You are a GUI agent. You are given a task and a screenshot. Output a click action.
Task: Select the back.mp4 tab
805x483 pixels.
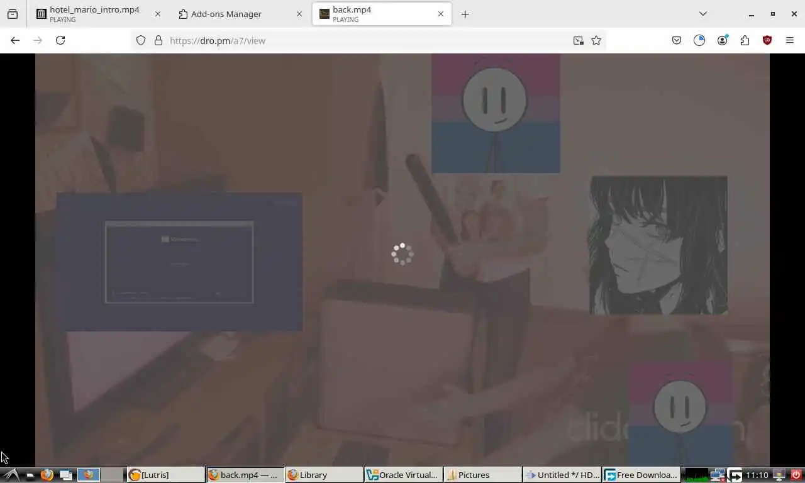pyautogui.click(x=382, y=14)
